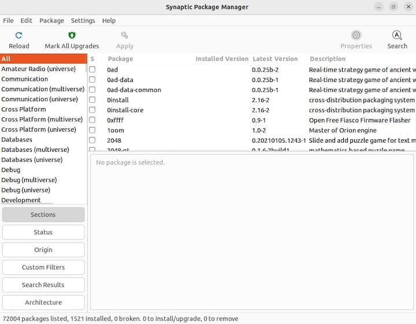
Task: Open the Help menu
Action: point(109,20)
